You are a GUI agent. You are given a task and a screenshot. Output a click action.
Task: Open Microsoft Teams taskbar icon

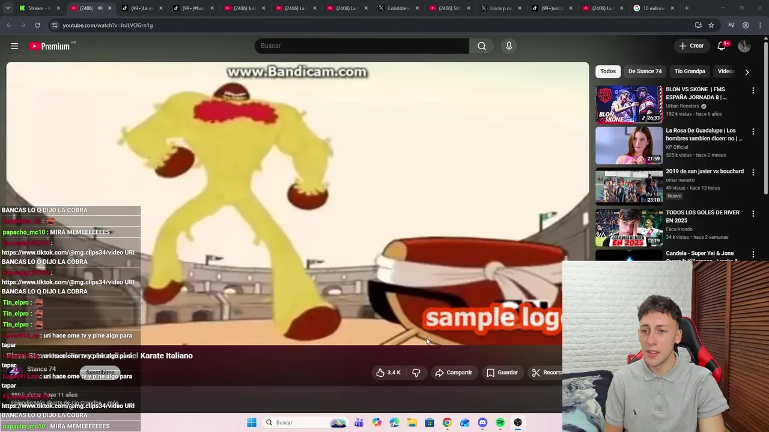click(x=359, y=422)
